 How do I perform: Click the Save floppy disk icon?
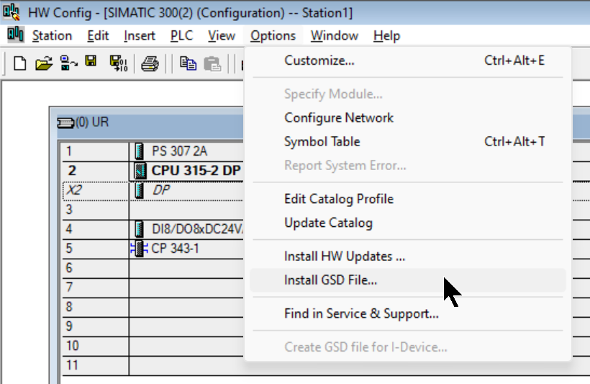point(91,61)
